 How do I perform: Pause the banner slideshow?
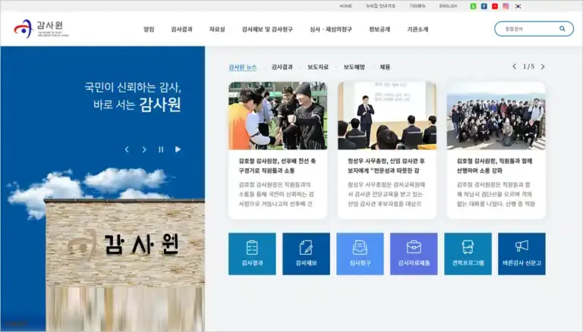click(161, 149)
